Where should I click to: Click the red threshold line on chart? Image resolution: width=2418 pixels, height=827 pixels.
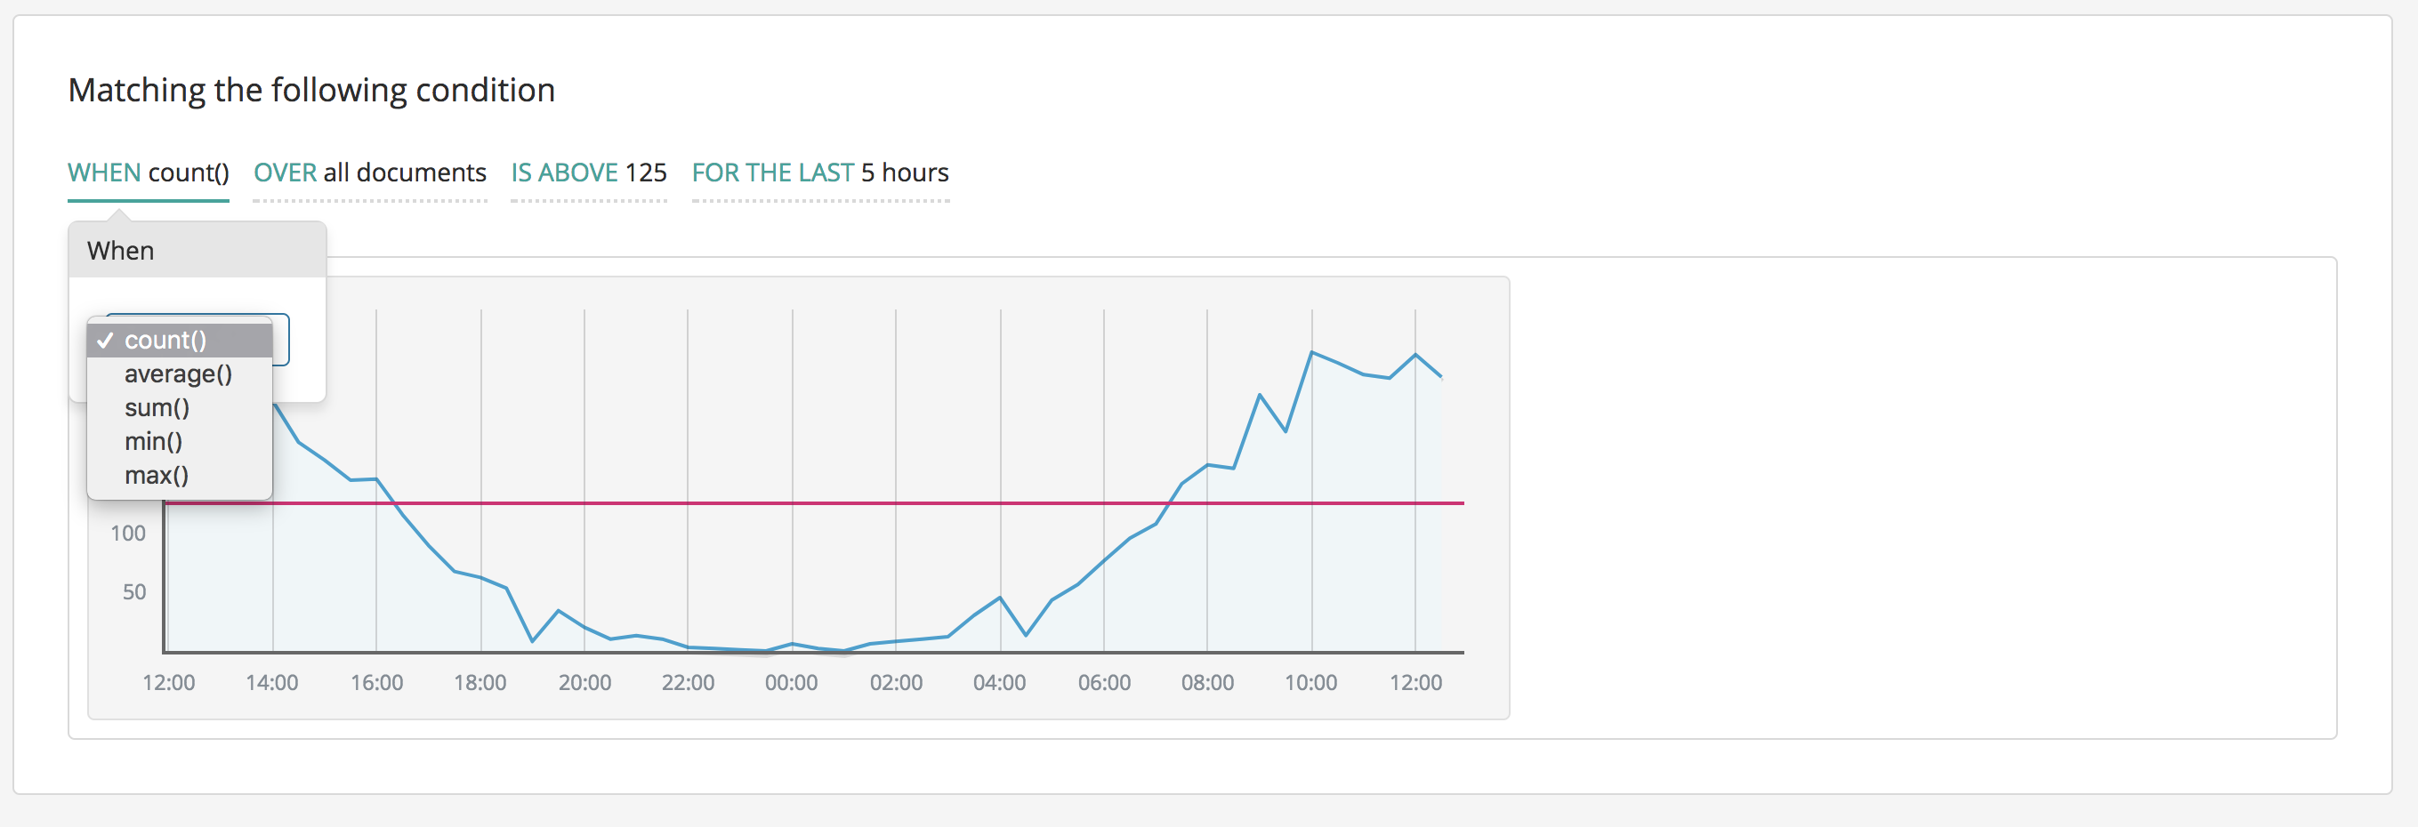click(x=845, y=503)
